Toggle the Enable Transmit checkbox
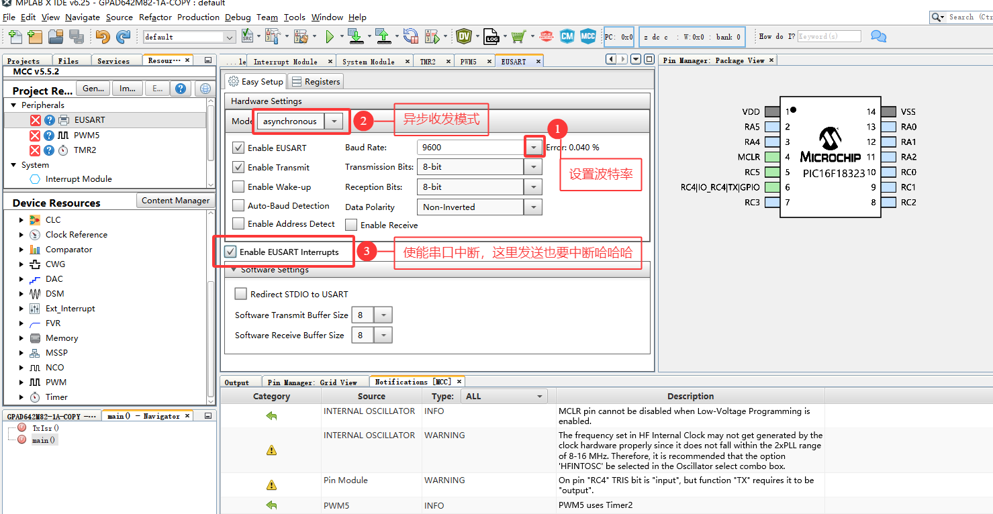Image resolution: width=993 pixels, height=514 pixels. 238,167
